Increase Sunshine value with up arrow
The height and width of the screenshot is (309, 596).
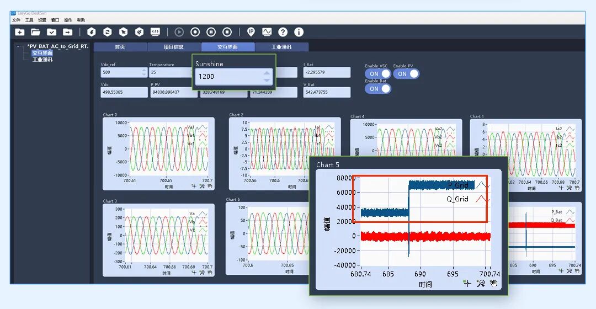[267, 73]
